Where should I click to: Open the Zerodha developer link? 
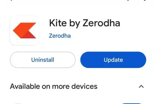coord(60,36)
